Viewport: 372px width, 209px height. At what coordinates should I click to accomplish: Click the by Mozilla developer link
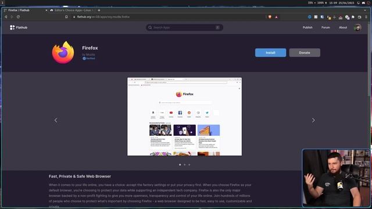click(x=88, y=55)
